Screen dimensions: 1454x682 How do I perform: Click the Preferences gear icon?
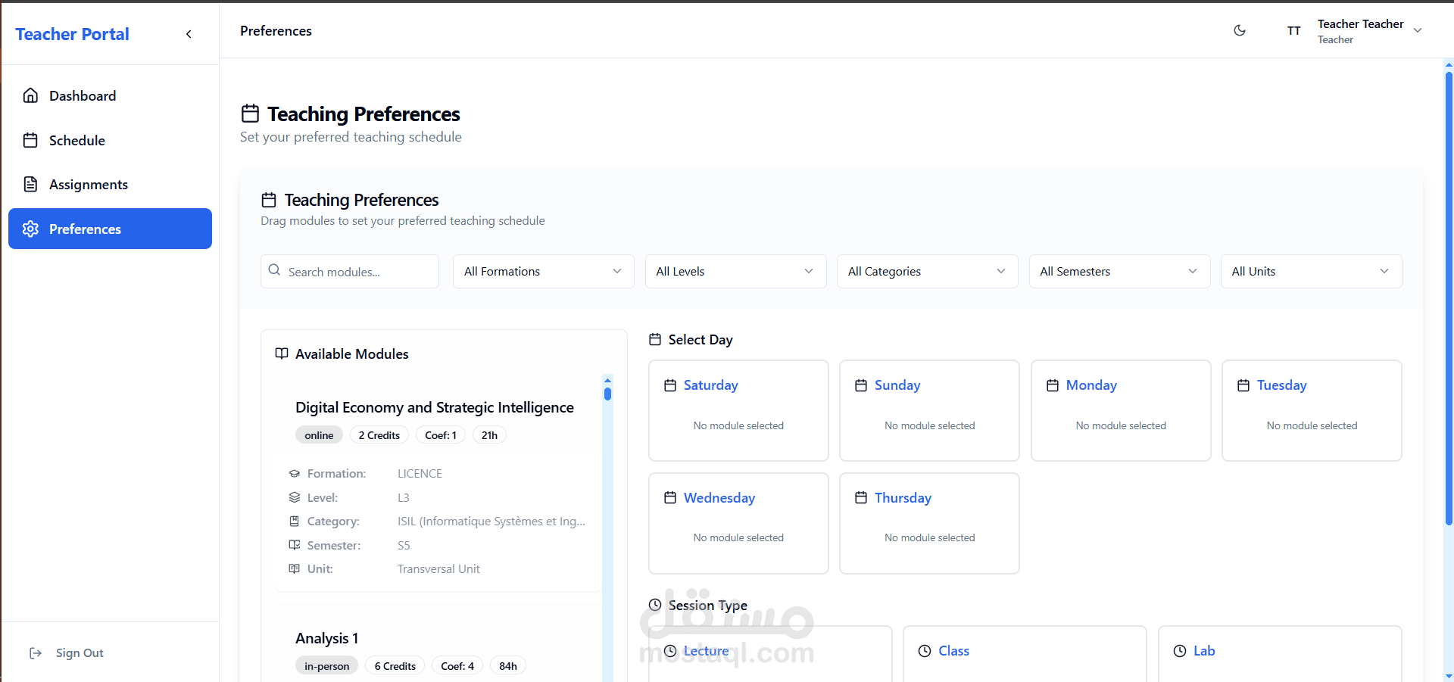coord(30,229)
